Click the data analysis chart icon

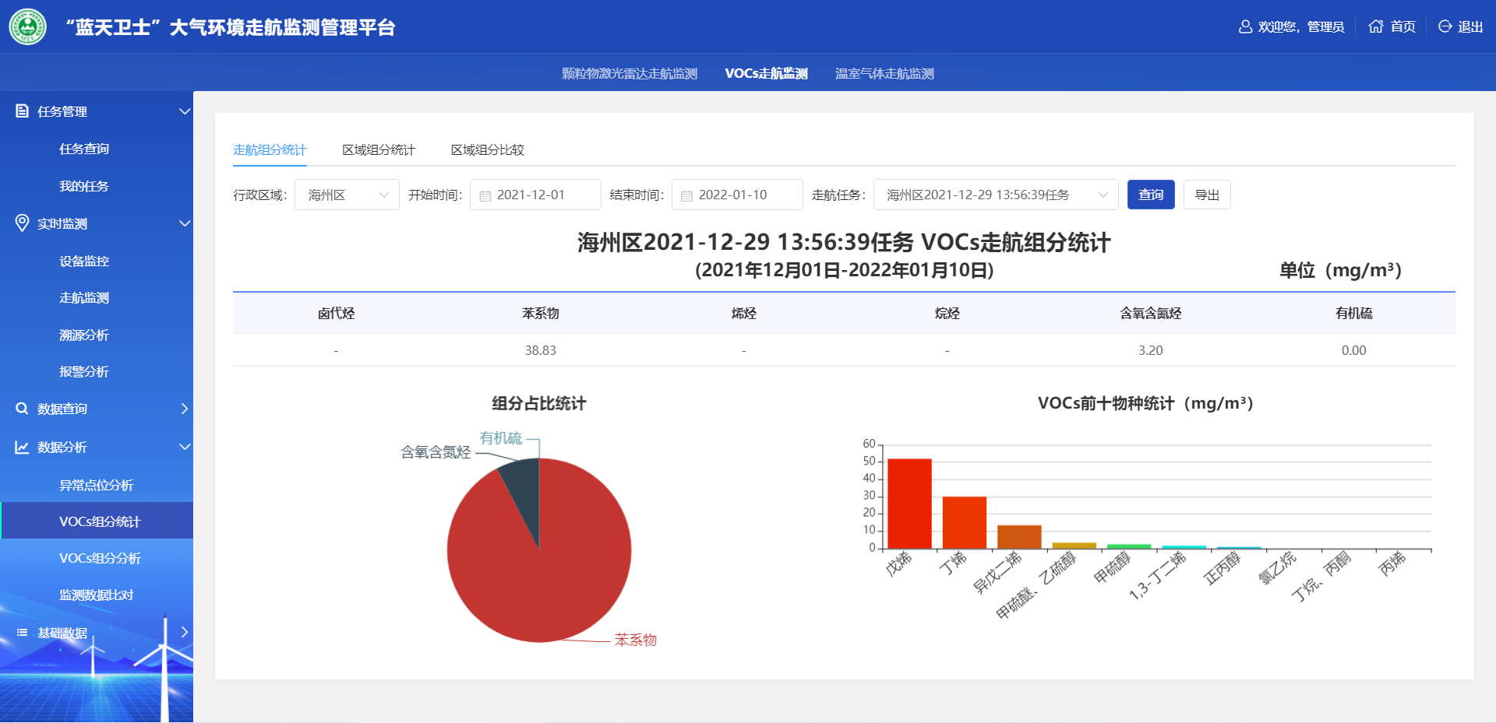click(23, 447)
